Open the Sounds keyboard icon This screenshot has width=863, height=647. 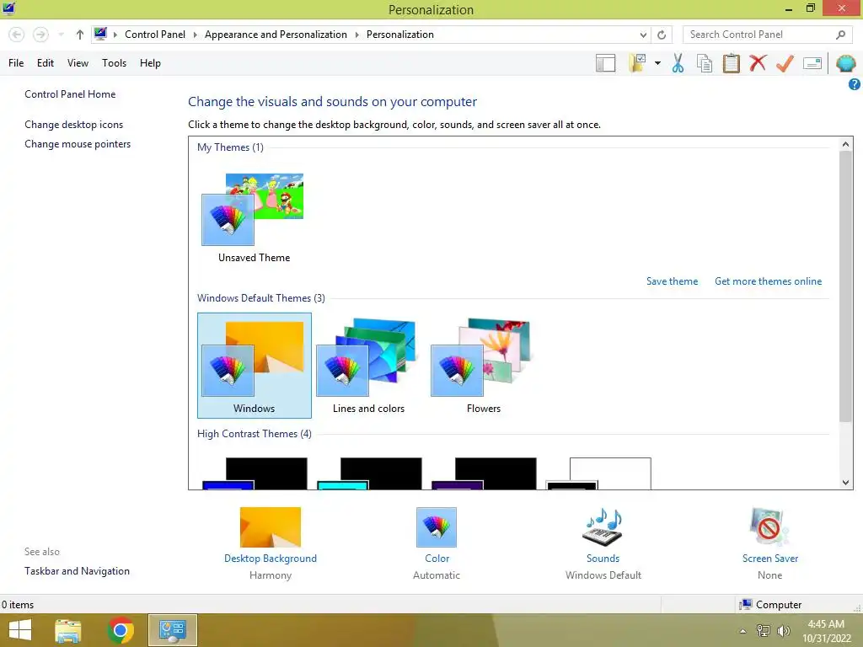pos(603,527)
